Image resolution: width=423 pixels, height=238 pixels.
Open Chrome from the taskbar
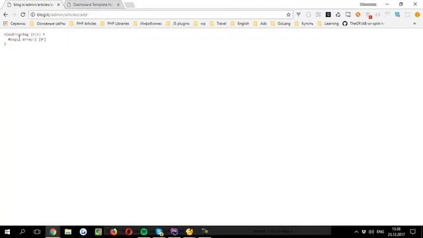[53, 231]
